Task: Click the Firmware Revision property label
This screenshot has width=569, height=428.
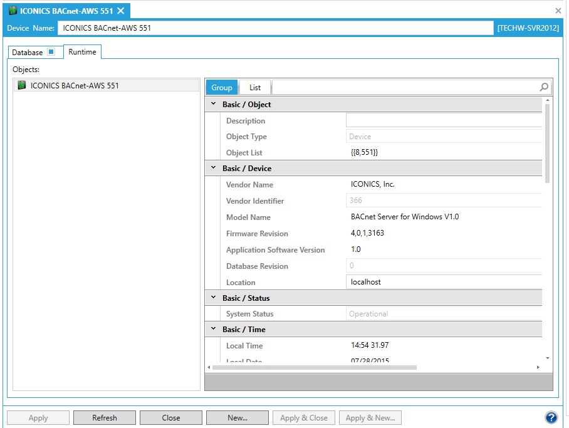Action: pyautogui.click(x=258, y=234)
